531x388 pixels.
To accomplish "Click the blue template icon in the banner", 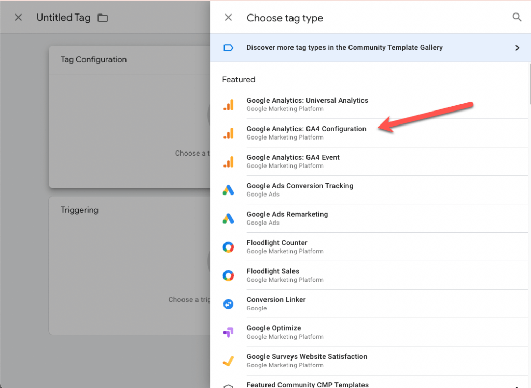I will click(228, 47).
